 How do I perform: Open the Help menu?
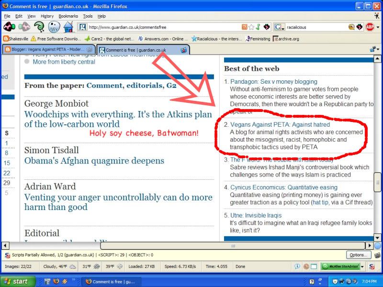[x=101, y=16]
